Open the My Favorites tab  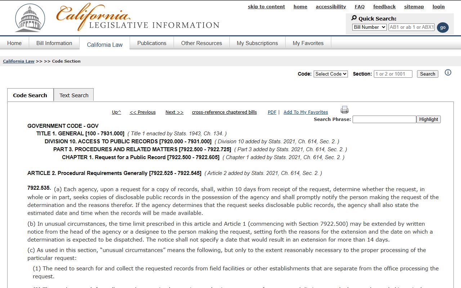[x=308, y=43]
